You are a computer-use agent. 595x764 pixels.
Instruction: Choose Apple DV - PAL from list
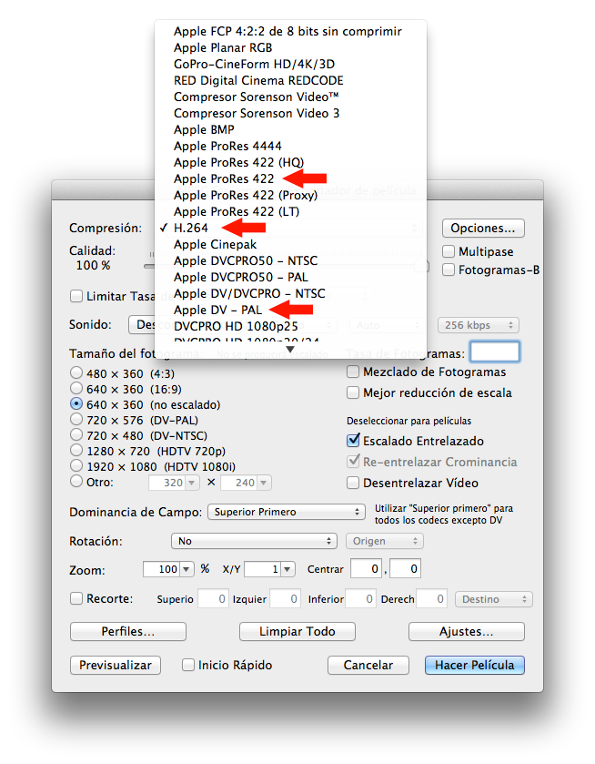[218, 310]
